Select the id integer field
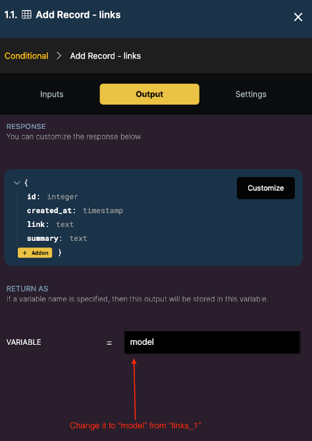Viewport: 312px width, 441px height. tap(53, 197)
